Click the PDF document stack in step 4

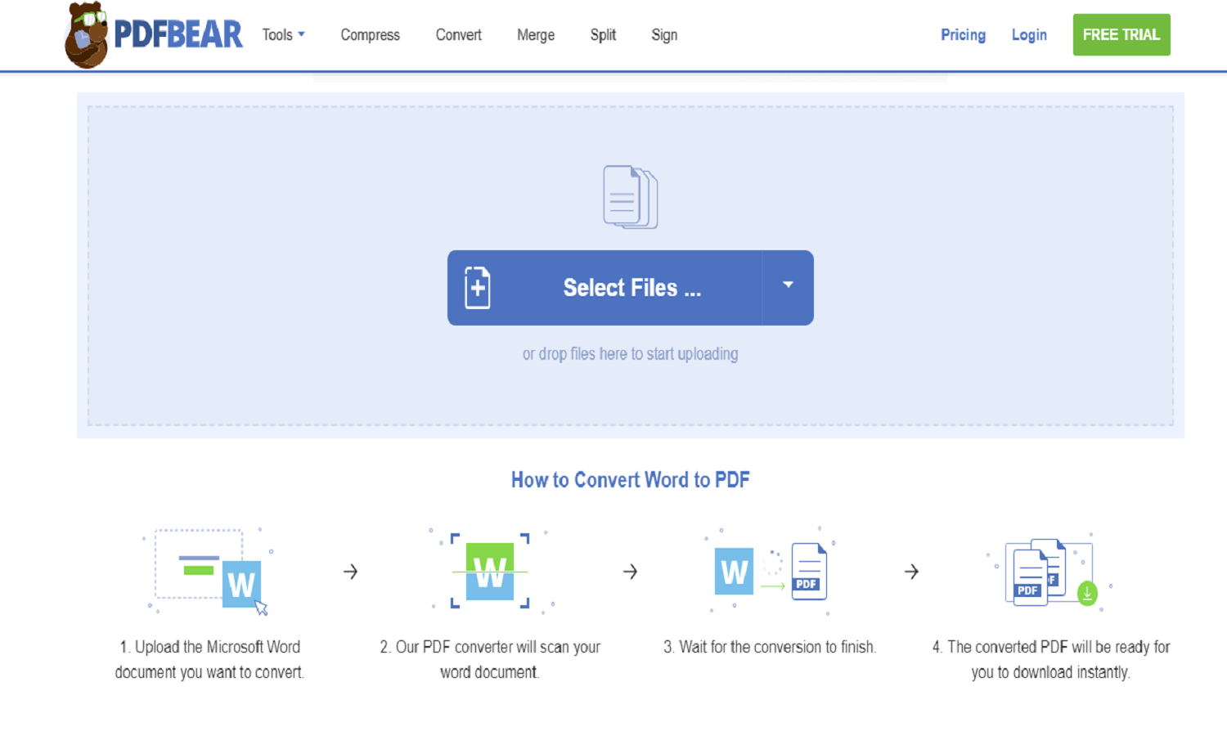click(1032, 578)
